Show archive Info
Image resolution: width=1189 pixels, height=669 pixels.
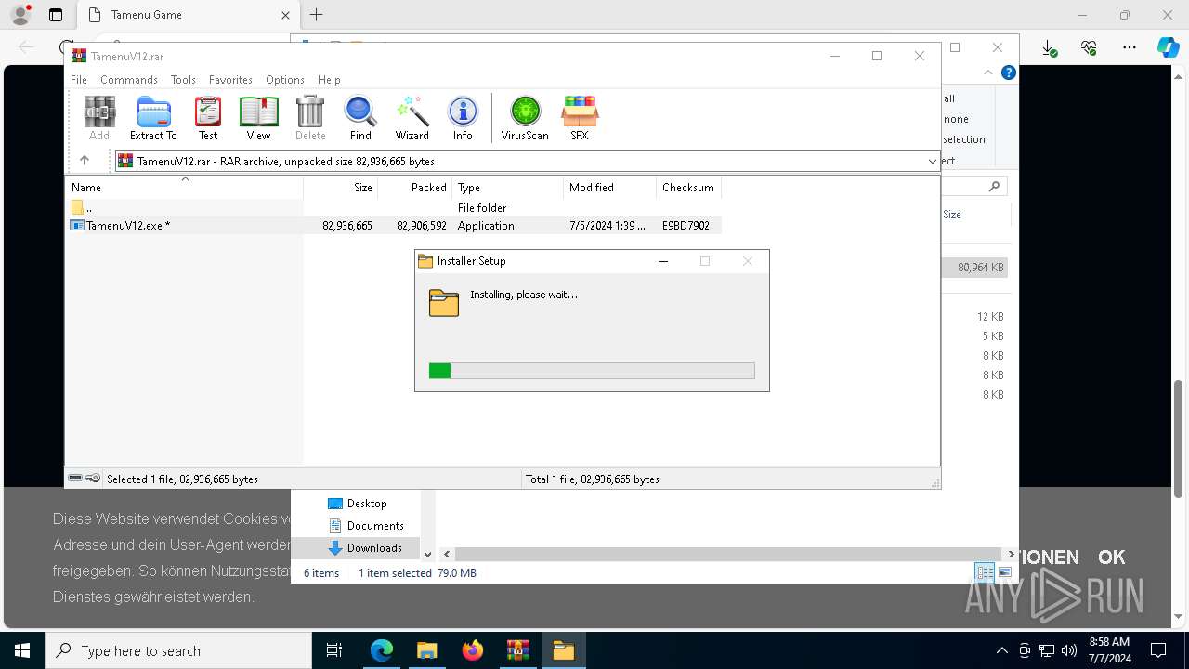click(x=463, y=118)
